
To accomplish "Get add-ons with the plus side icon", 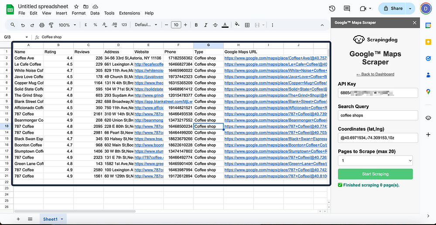I will [428, 134].
